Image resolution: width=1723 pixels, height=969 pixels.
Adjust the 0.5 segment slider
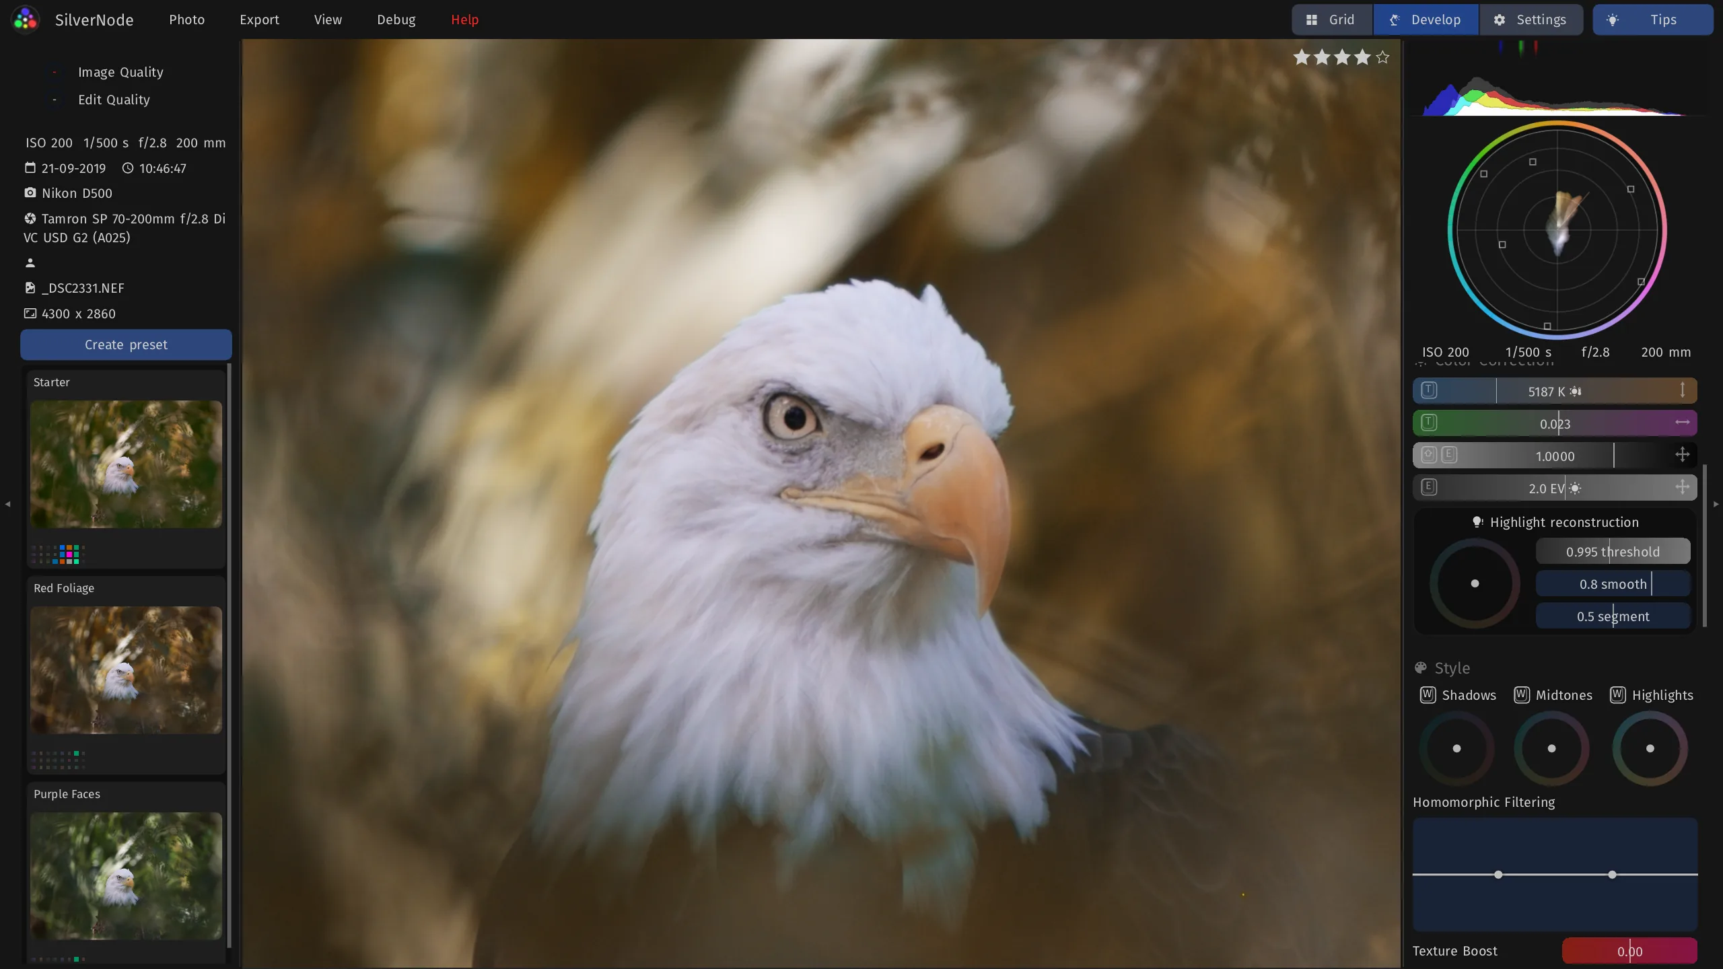pos(1613,616)
